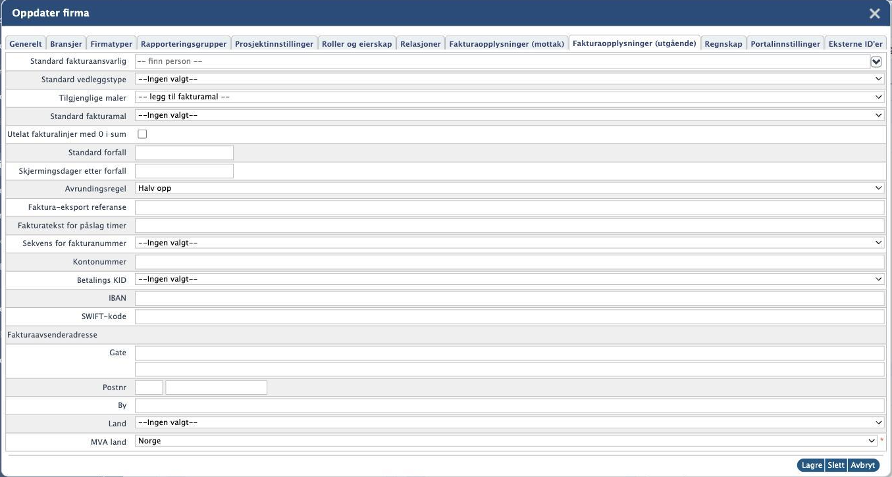Focus the IBAN input field
Viewport: 892px width, 477px height.
(510, 298)
